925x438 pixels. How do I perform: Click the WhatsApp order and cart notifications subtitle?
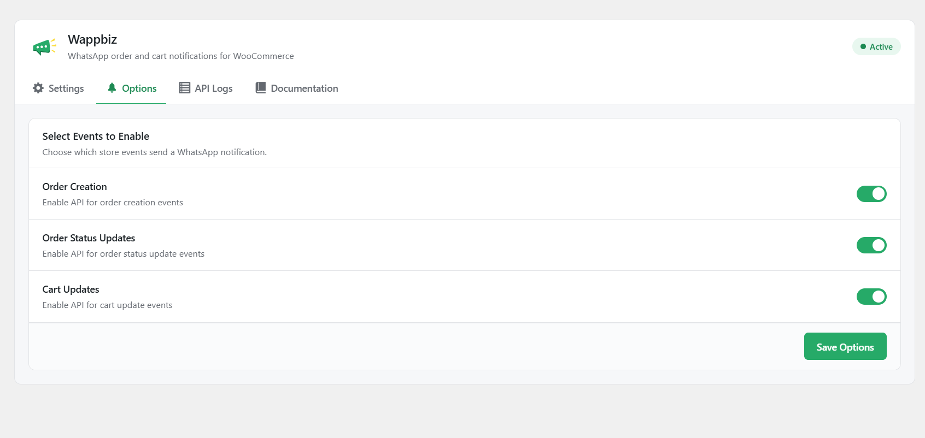181,56
